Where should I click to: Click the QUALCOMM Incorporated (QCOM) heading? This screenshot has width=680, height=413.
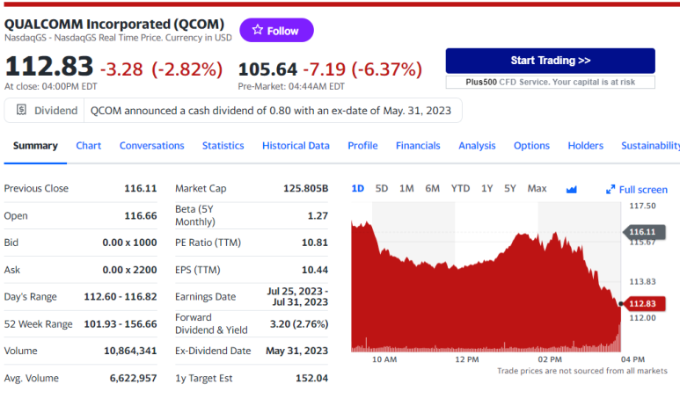click(114, 24)
